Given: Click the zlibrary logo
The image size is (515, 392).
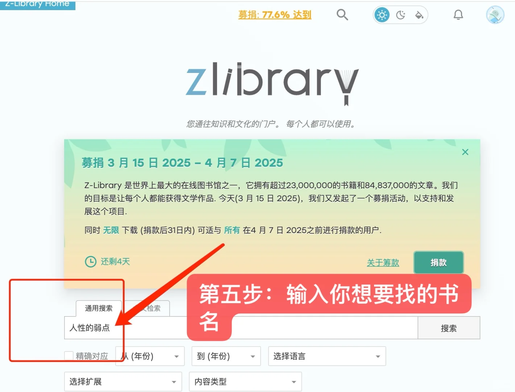Looking at the screenshot, I should 272,83.
